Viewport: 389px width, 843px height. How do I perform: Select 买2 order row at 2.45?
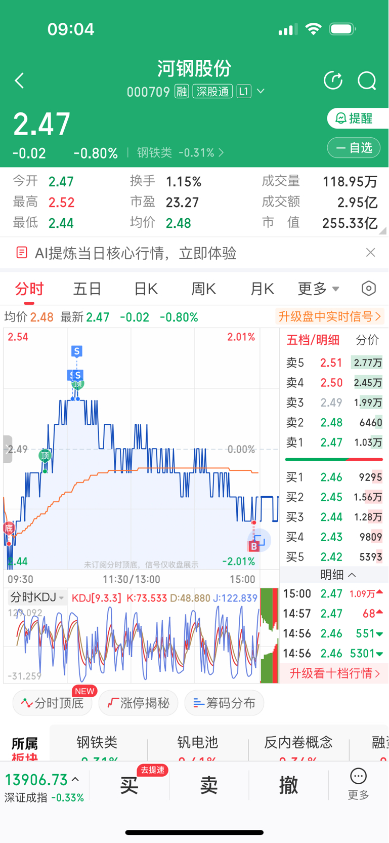[x=334, y=497]
